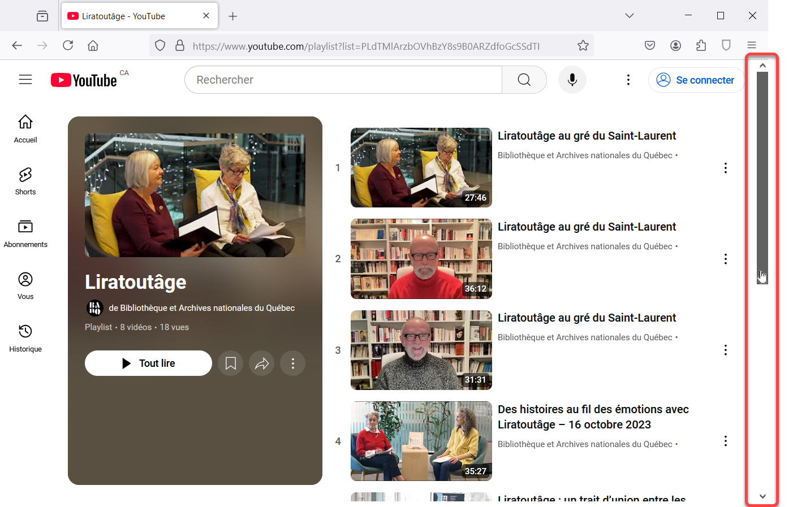Open Firefox View recent browsing icon

click(x=42, y=16)
